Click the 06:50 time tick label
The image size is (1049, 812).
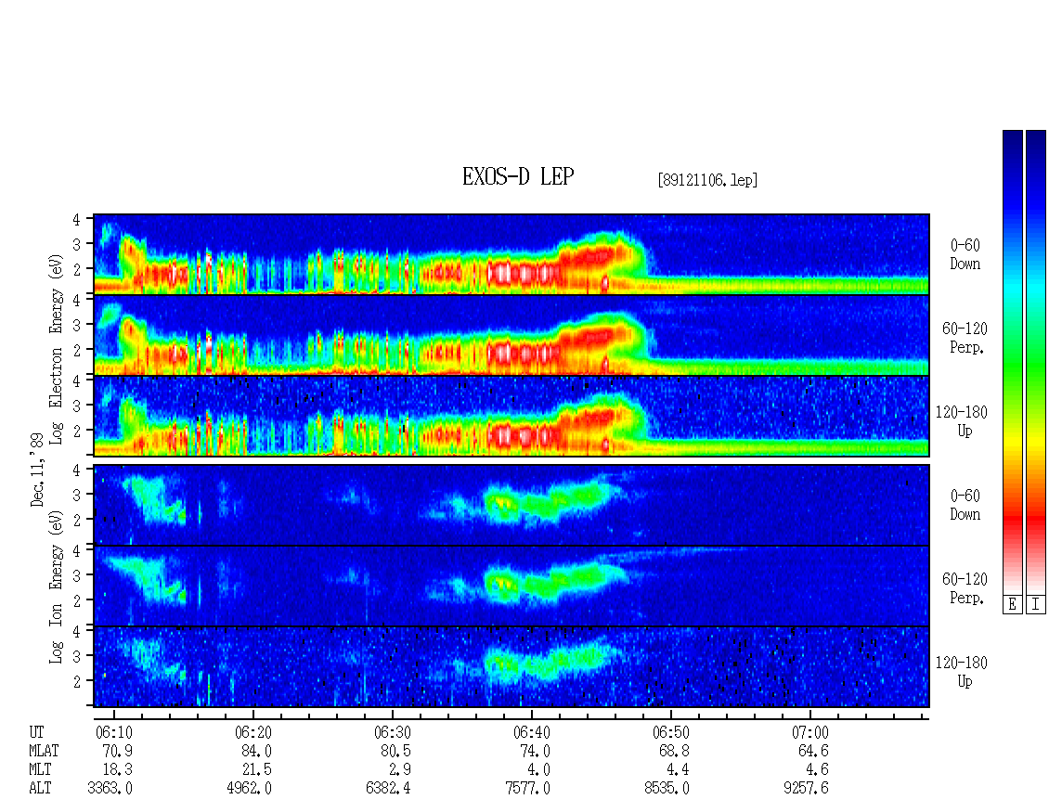pyautogui.click(x=671, y=732)
